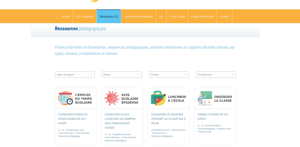Click the green lunchbox icon
This screenshot has height=147, width=300.
tap(158, 98)
